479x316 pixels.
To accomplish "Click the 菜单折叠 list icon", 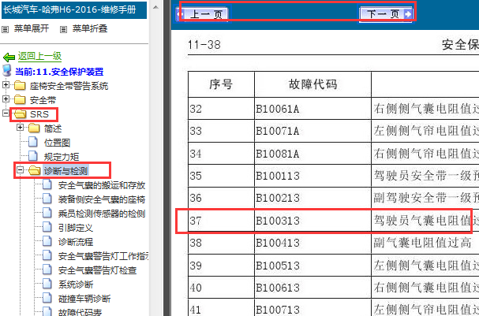I will pos(63,30).
